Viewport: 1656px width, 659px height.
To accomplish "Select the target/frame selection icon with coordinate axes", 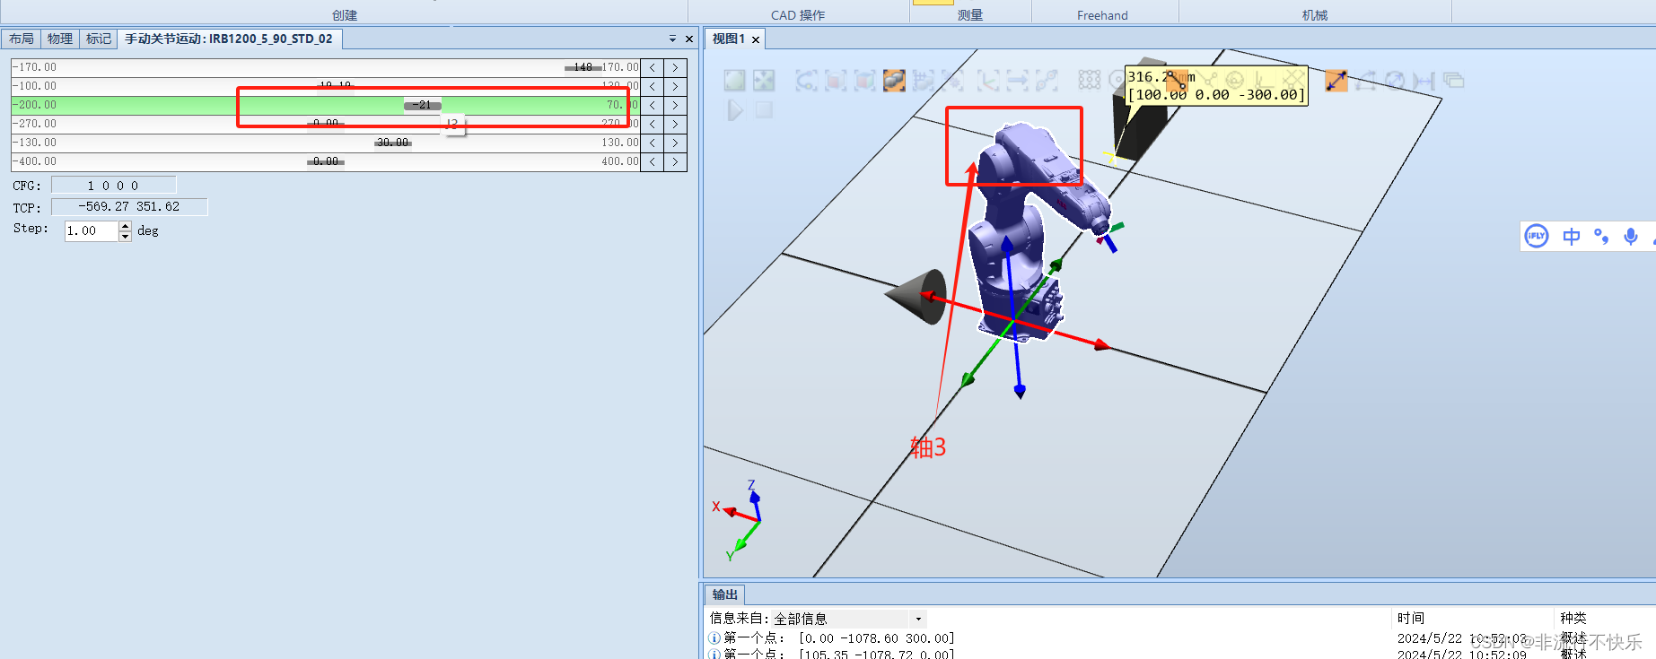I will click(987, 81).
